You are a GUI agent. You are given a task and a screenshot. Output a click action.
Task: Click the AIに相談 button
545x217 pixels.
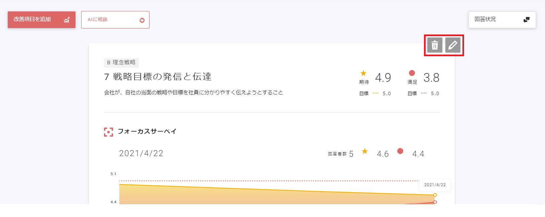[115, 19]
